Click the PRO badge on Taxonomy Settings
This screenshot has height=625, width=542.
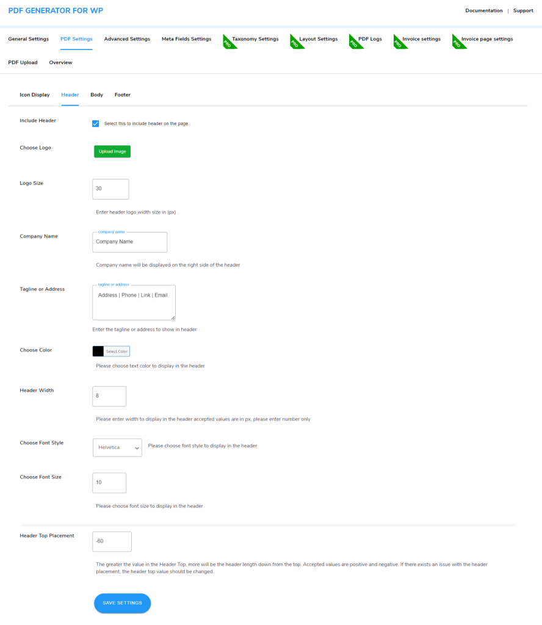coord(229,42)
